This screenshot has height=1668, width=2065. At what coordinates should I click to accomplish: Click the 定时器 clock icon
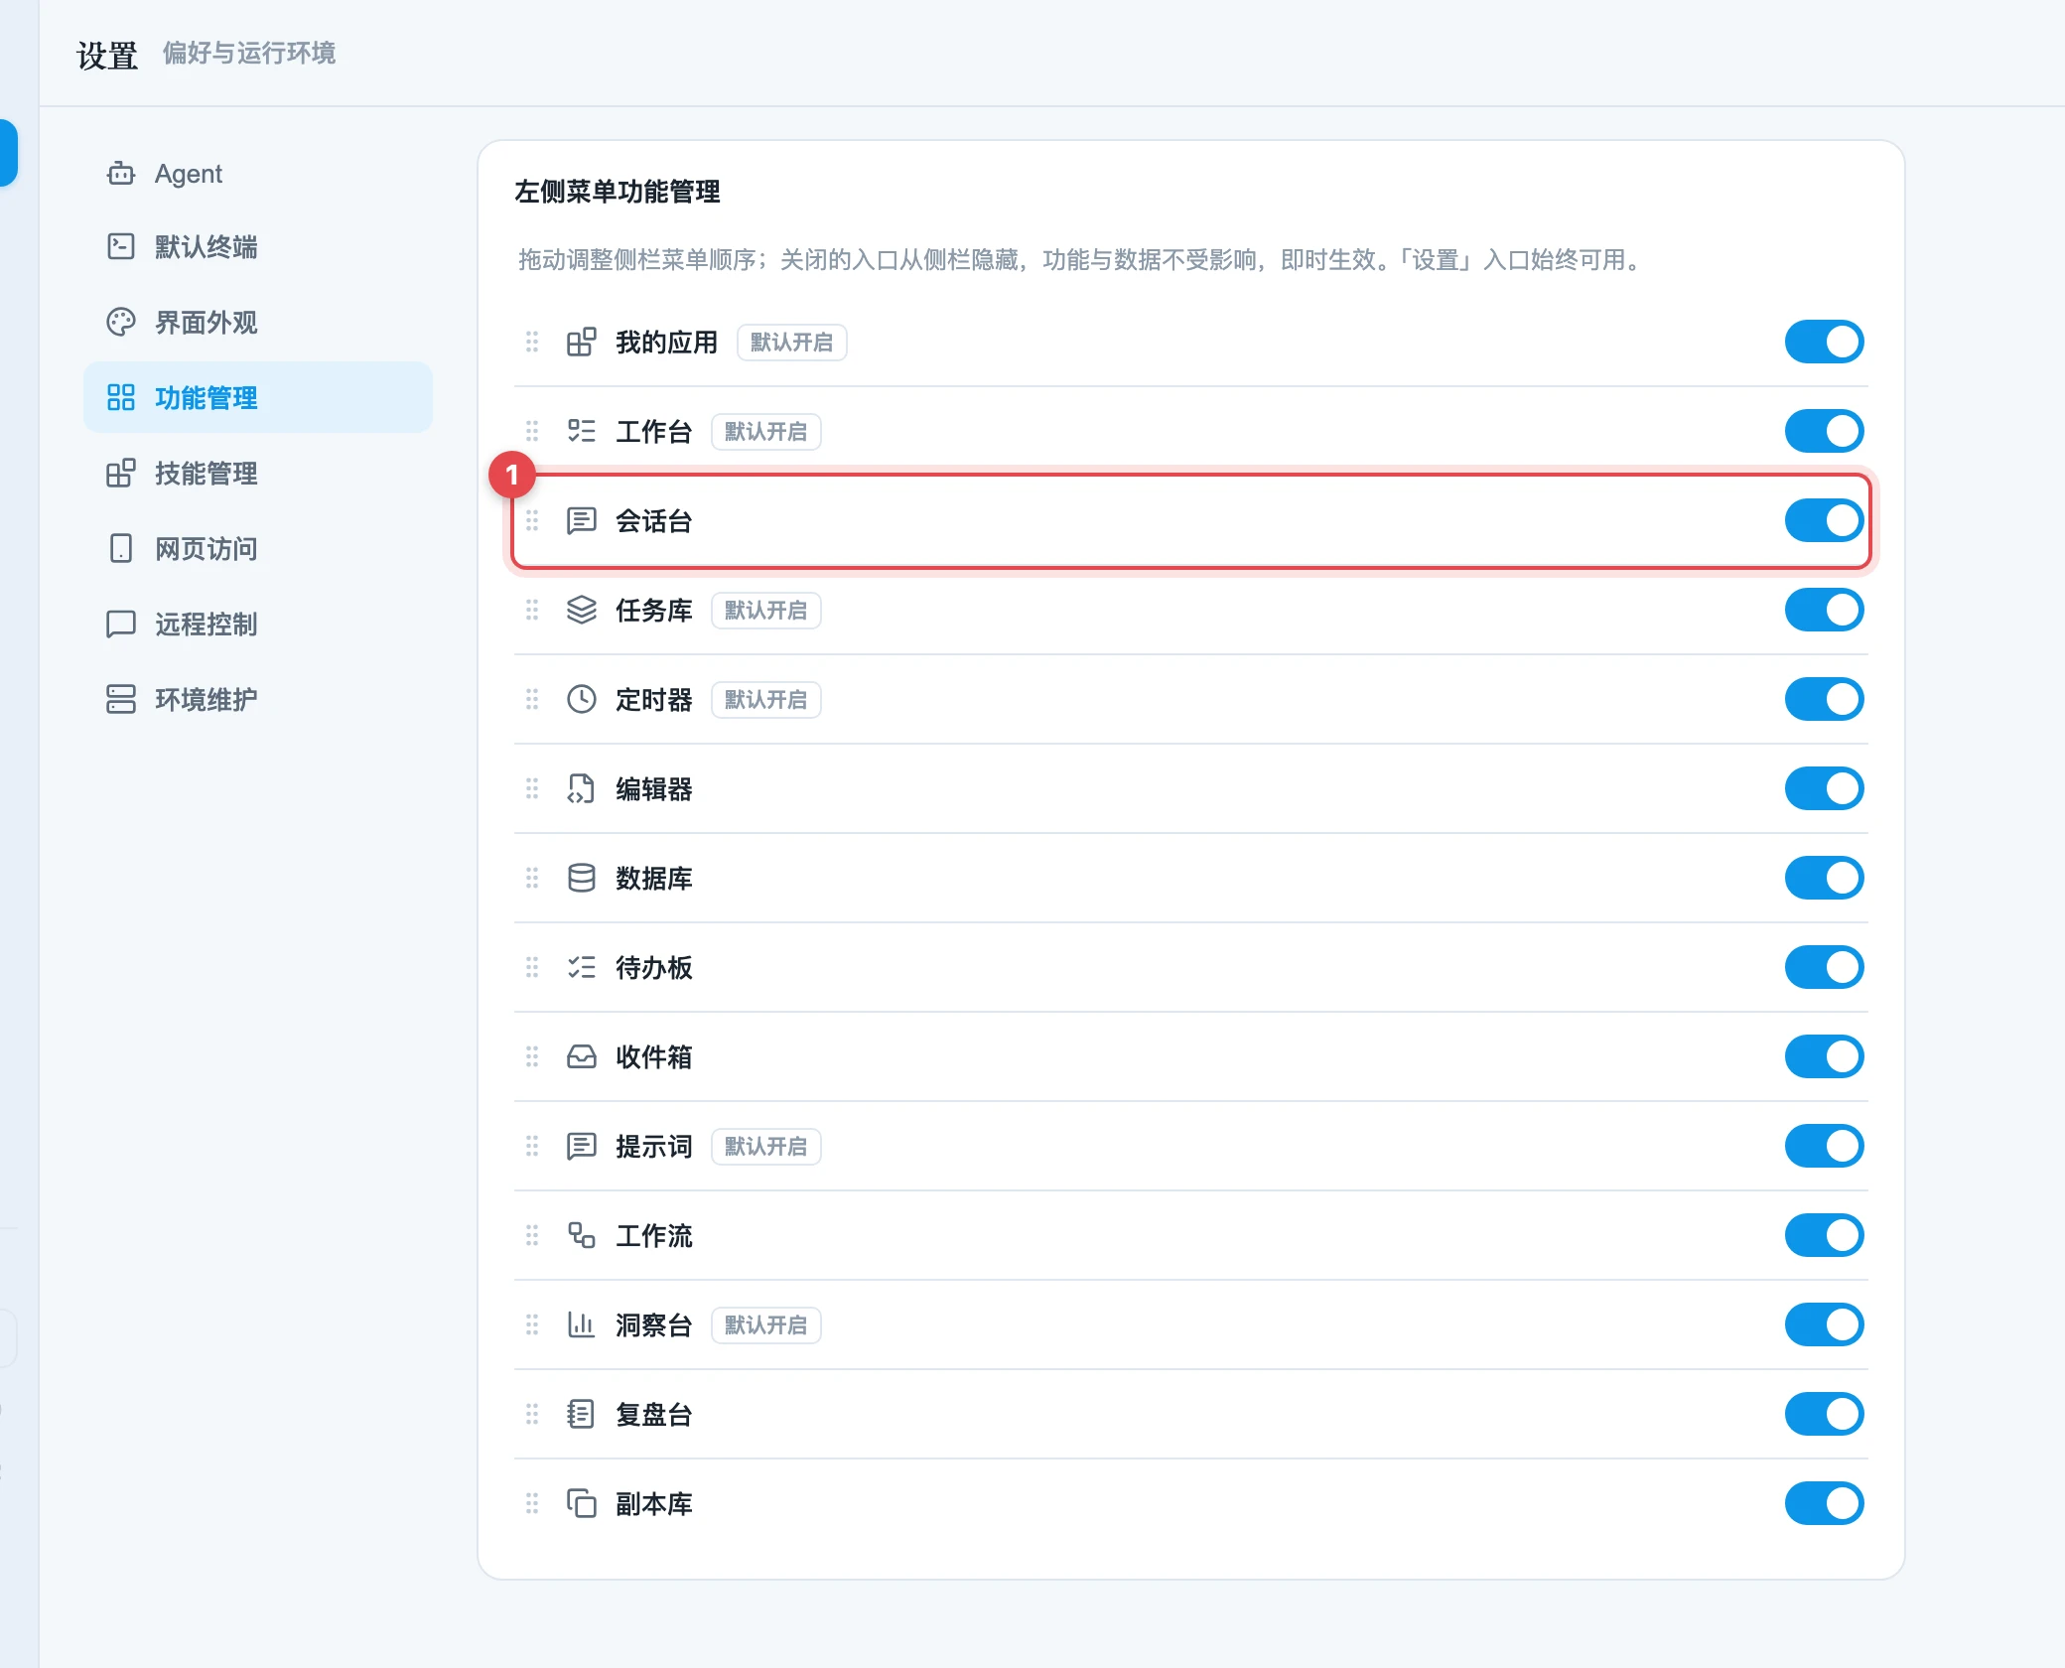581,700
